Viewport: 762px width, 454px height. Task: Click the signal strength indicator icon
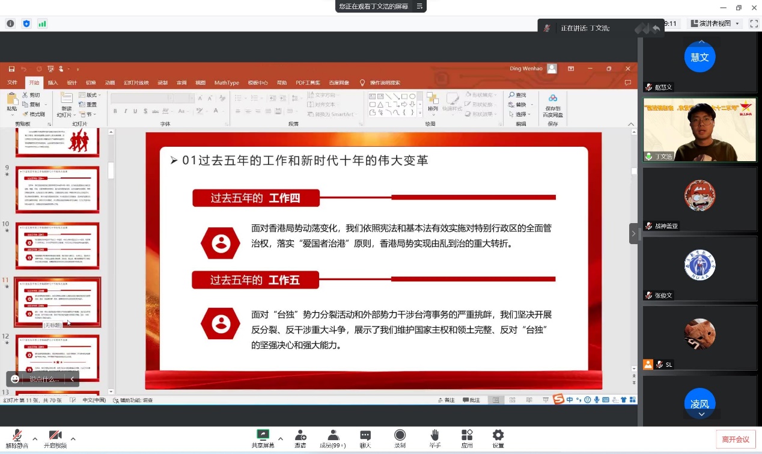click(42, 23)
